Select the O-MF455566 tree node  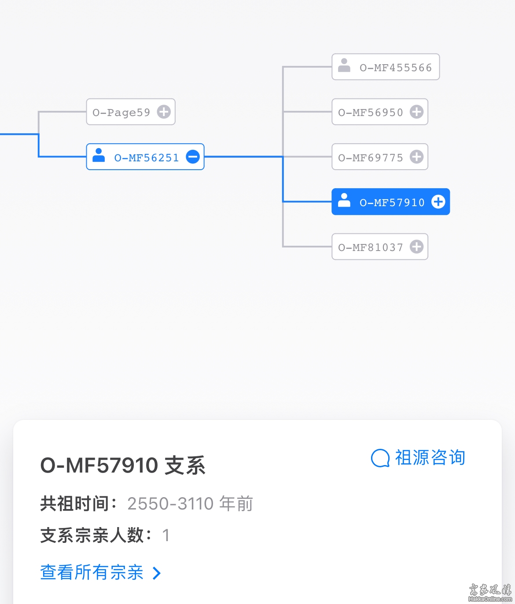click(x=386, y=67)
